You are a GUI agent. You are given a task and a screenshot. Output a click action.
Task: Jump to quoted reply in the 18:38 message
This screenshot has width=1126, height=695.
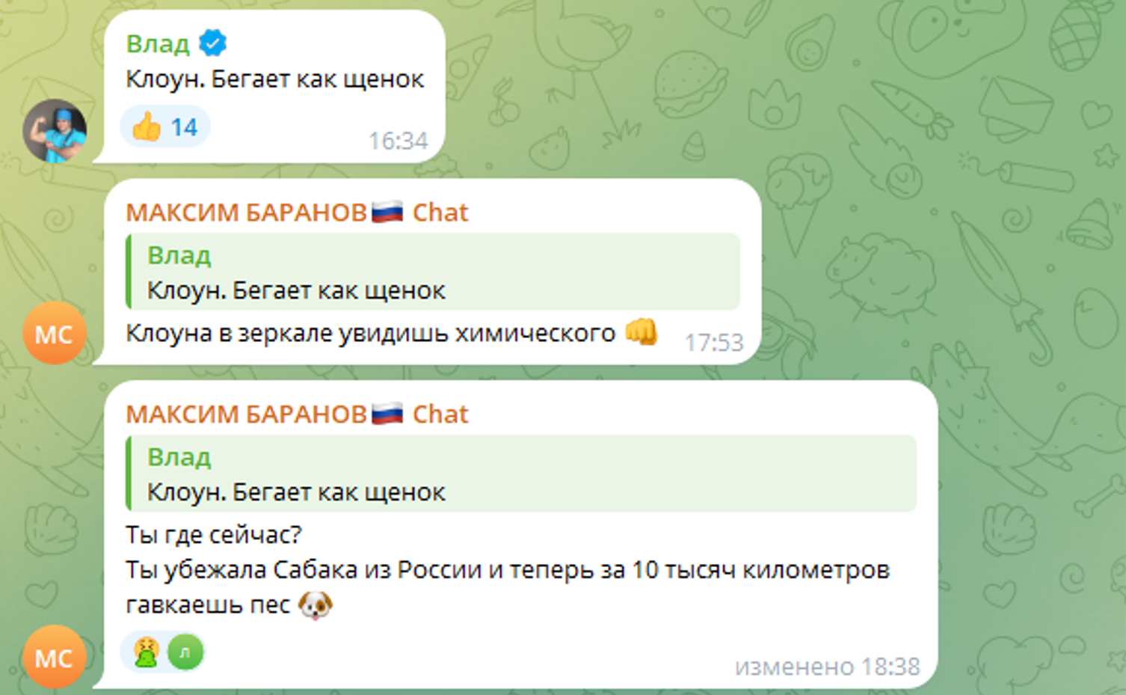pos(521,474)
